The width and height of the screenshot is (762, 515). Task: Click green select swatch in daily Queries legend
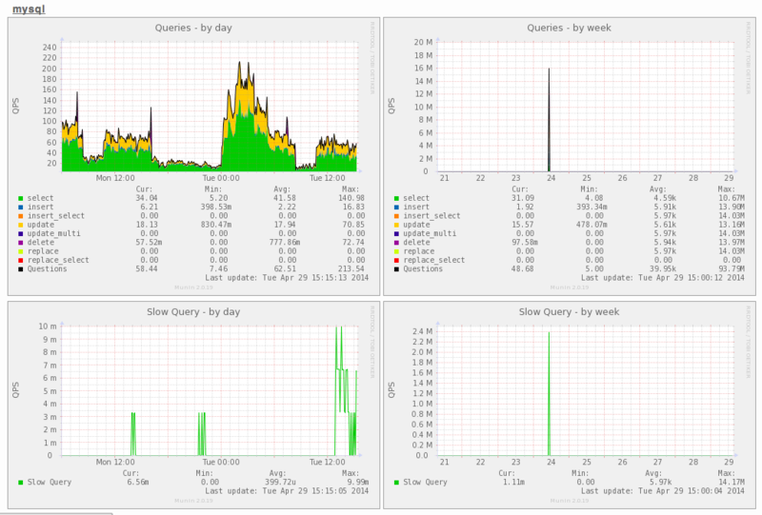[20, 198]
